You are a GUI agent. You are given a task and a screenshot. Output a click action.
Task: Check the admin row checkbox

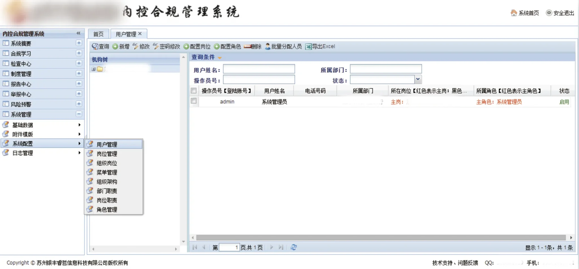click(x=194, y=101)
